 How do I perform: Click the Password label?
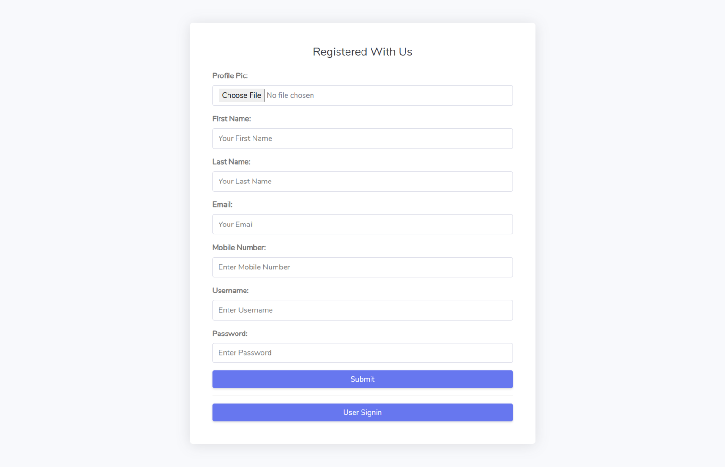click(230, 333)
